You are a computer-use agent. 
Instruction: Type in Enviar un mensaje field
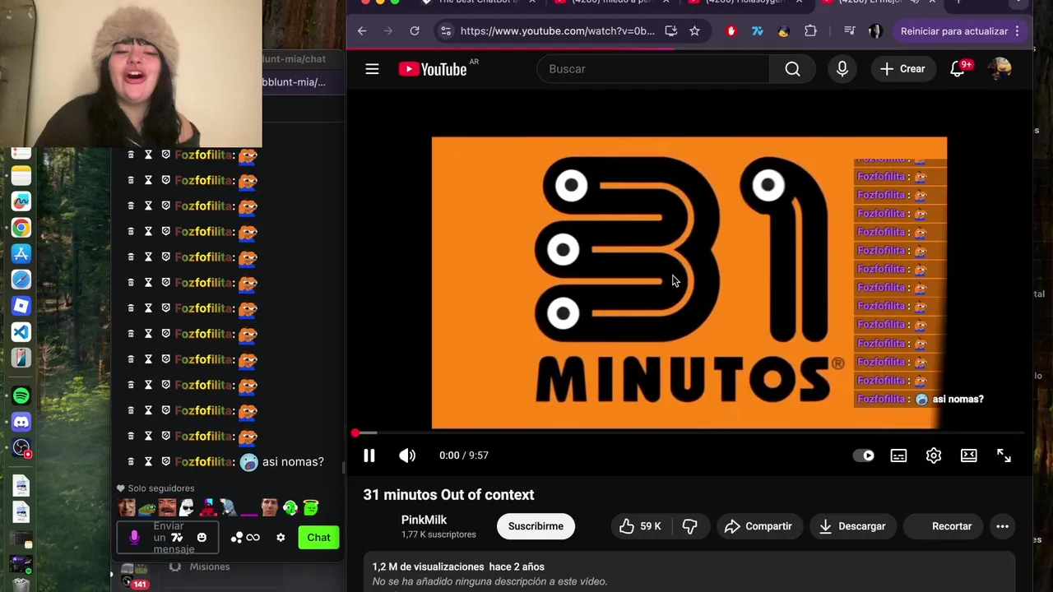(x=168, y=538)
